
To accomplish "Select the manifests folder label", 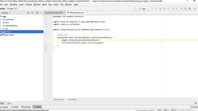I will tap(10, 19).
